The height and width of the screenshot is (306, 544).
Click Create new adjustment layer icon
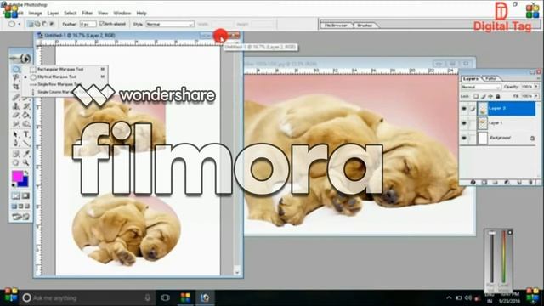click(x=507, y=183)
